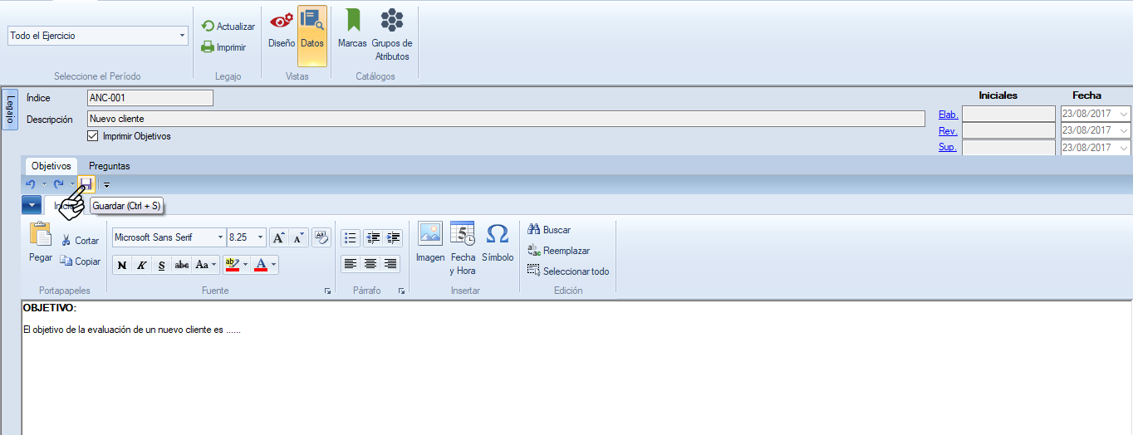
Task: Click Seleccionar todo button
Action: [568, 271]
